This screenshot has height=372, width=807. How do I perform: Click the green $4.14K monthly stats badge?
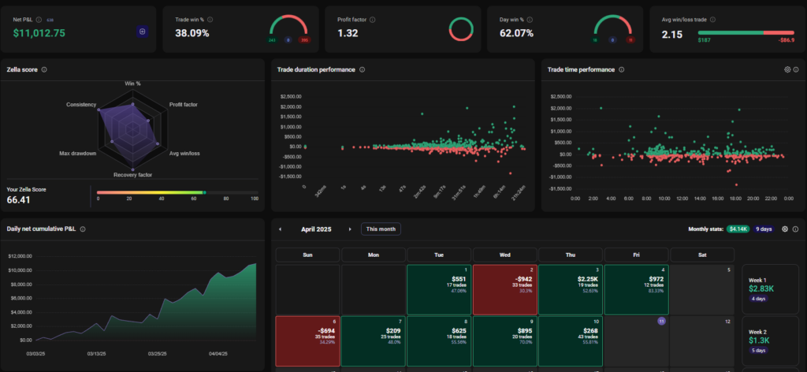pos(738,229)
